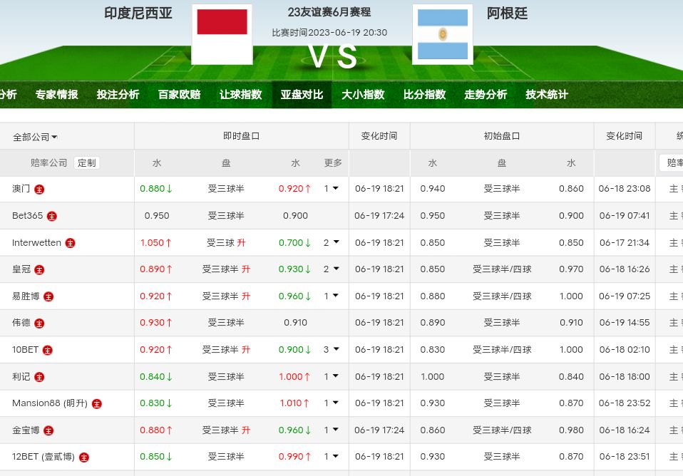Click the 主 icon next to 12BET (壹貳博)
Viewport: 683px width, 476px height.
[84, 457]
